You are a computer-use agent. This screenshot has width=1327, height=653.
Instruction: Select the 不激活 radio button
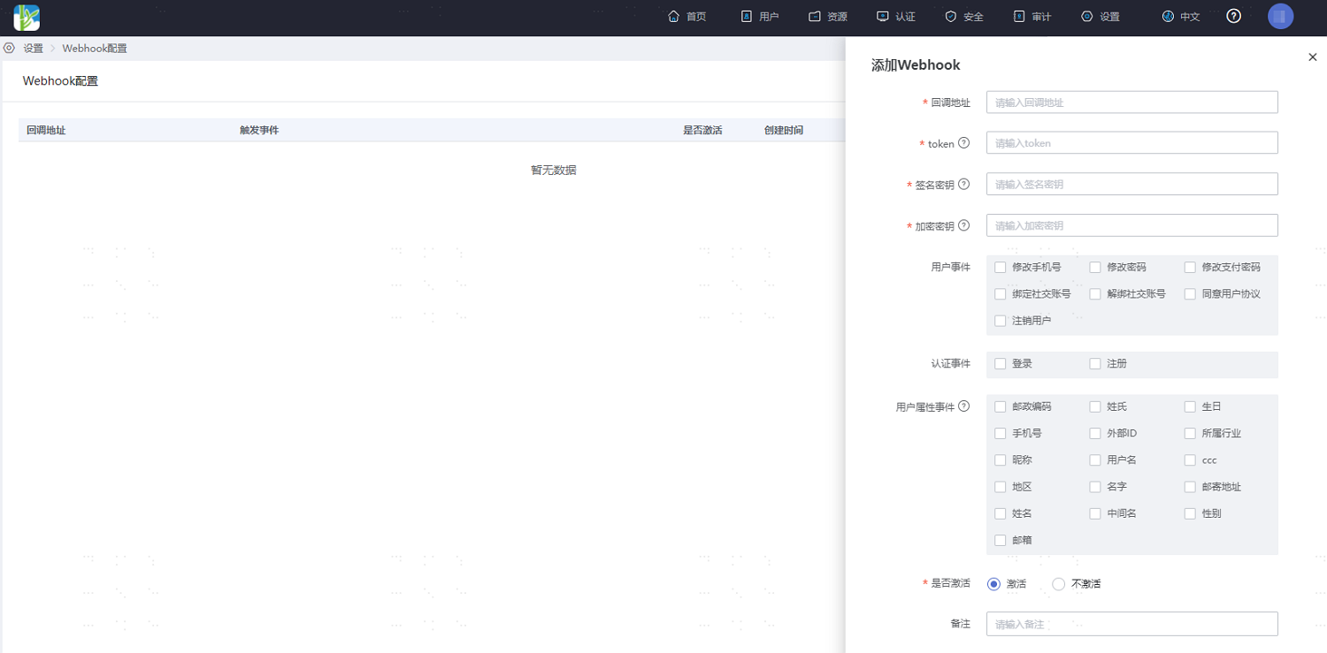[x=1059, y=584]
